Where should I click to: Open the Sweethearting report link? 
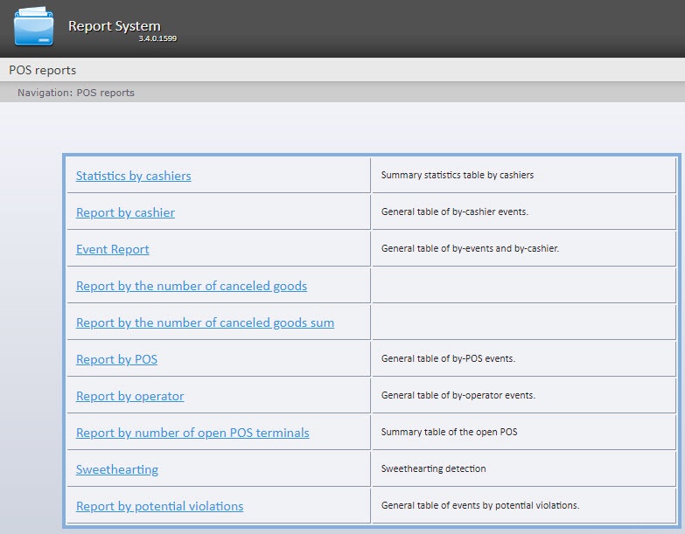[x=116, y=469]
